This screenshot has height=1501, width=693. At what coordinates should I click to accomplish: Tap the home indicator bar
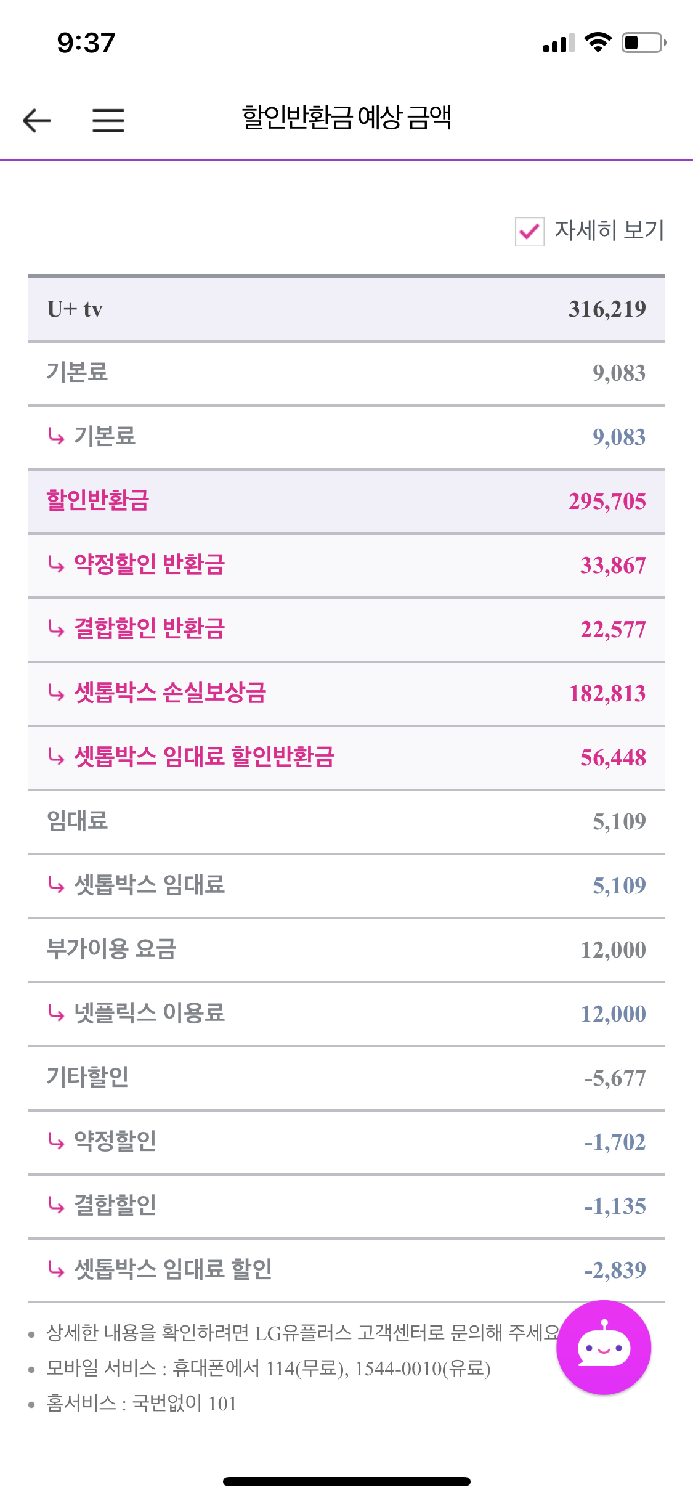[346, 1481]
